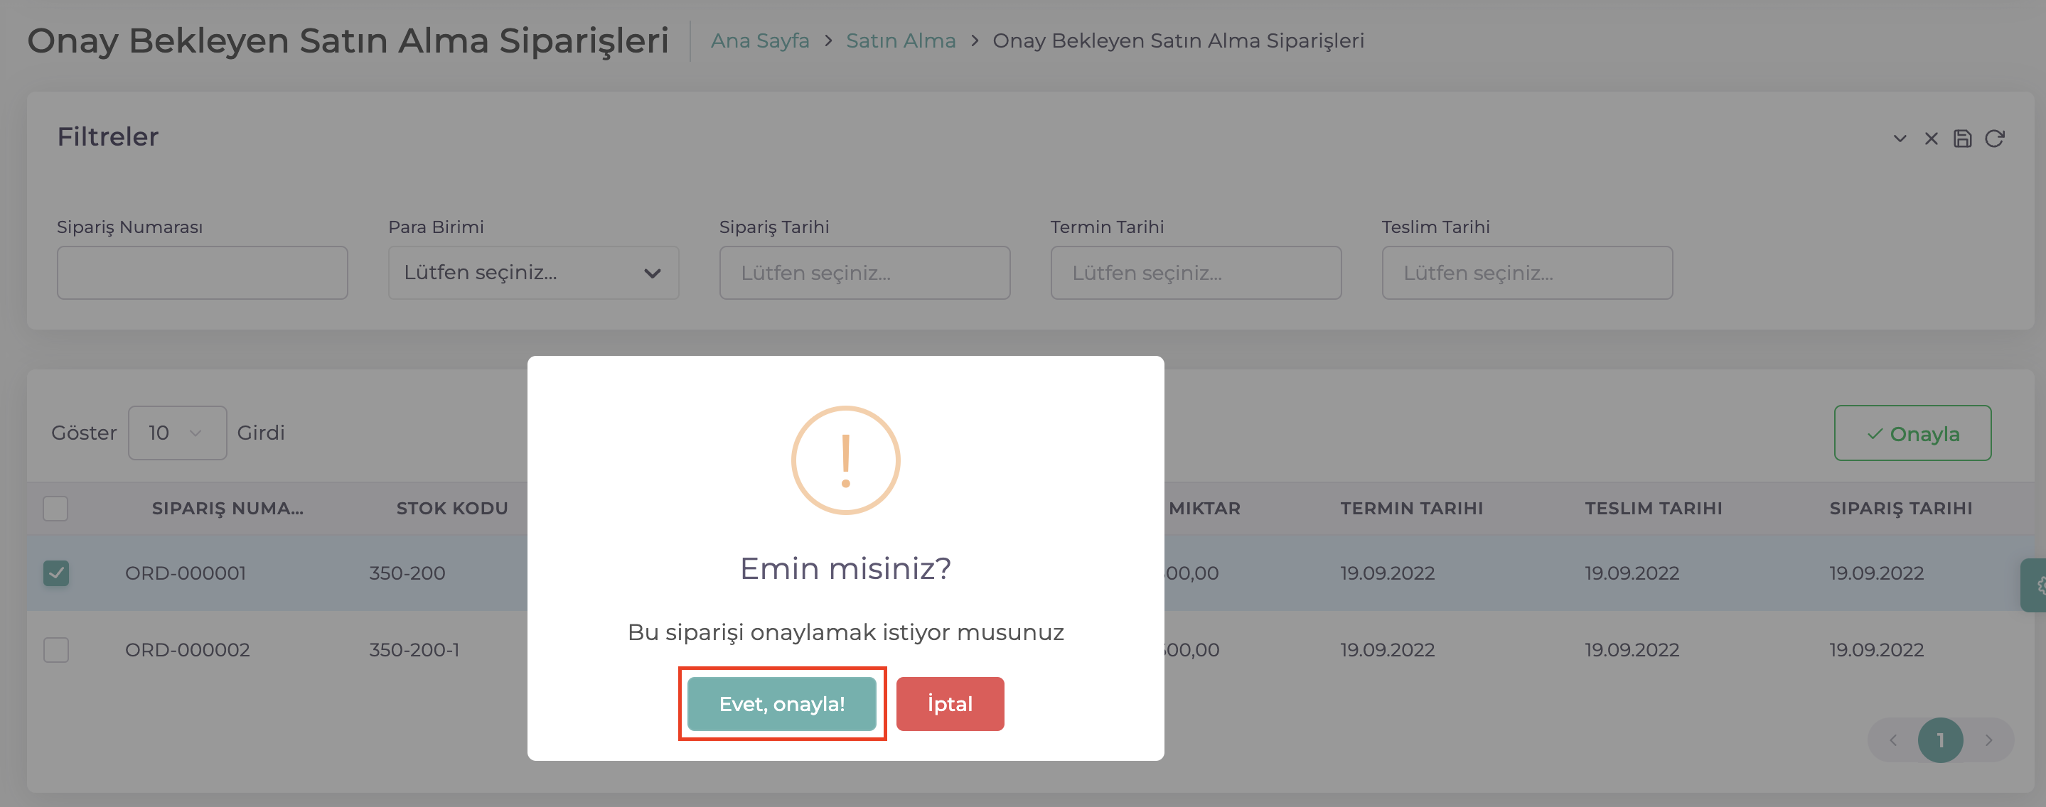Go to next page arrow
Image resolution: width=2046 pixels, height=807 pixels.
point(1989,740)
